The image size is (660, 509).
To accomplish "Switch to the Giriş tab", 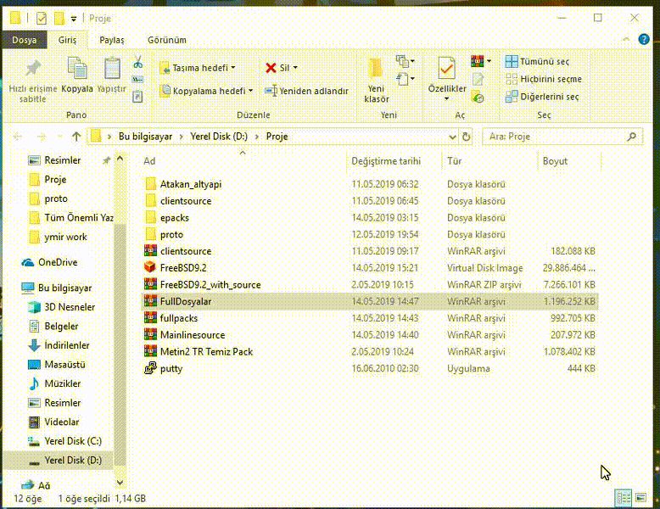I will click(x=67, y=40).
